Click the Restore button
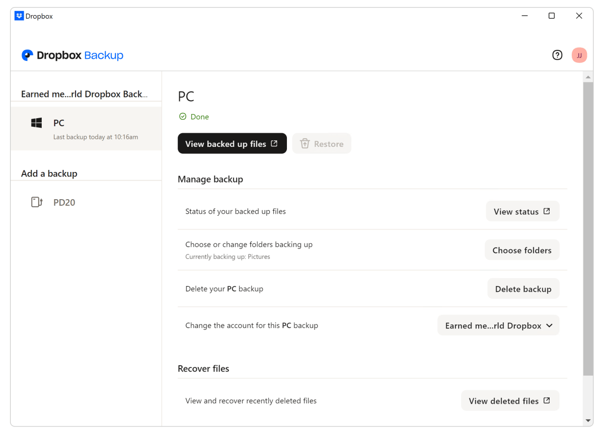 322,143
